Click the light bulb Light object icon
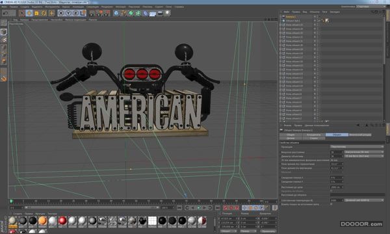The image size is (390, 234). [168, 13]
